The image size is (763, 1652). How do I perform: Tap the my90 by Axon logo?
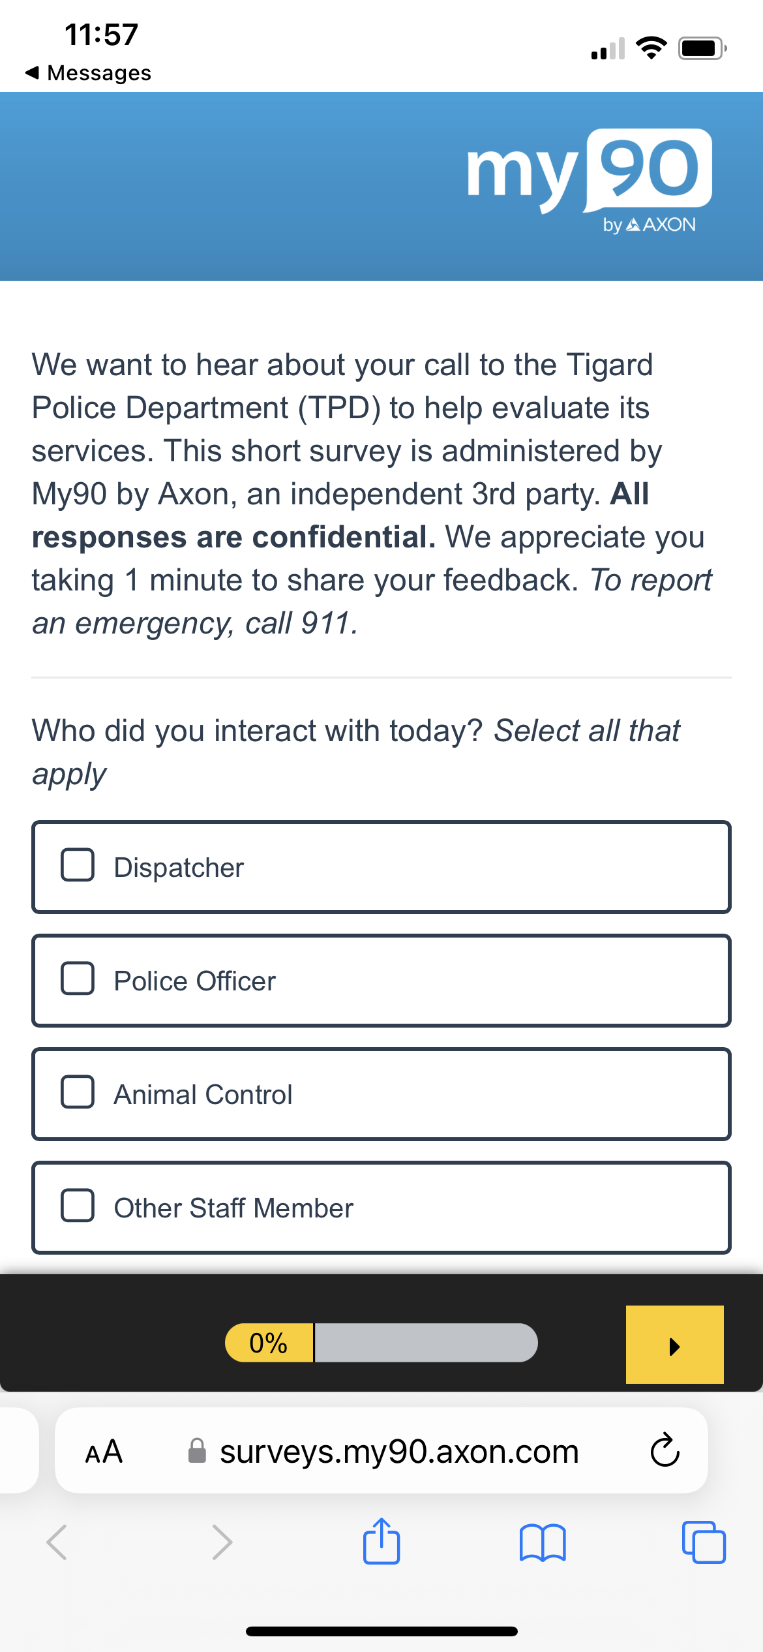click(589, 181)
